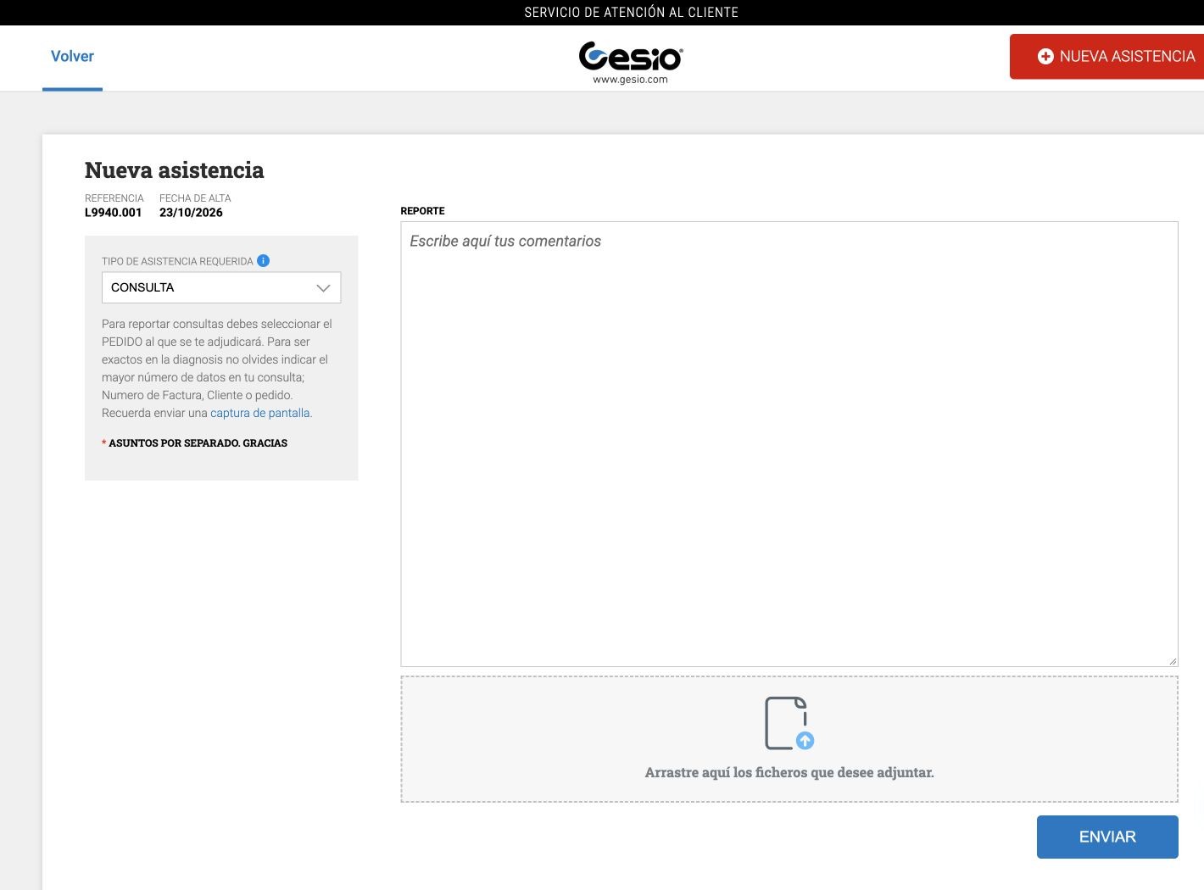1204x890 pixels.
Task: Open the captura de pantalla link
Action: 260,413
